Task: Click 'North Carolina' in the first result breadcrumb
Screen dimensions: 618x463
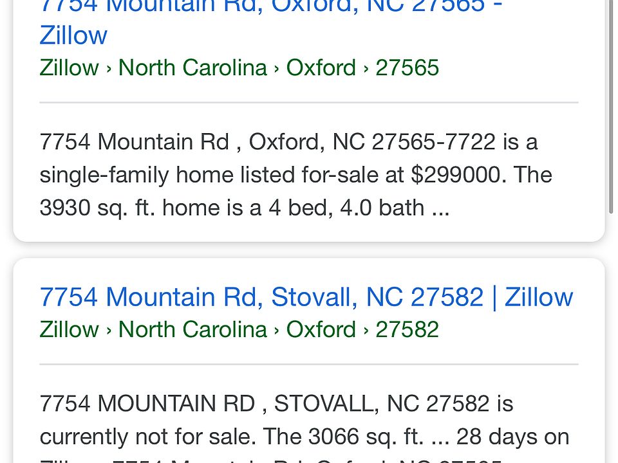Action: (x=192, y=68)
